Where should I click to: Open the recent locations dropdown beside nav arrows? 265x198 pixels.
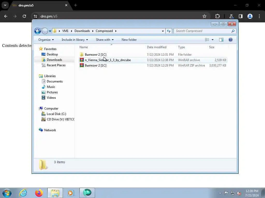(x=50, y=31)
